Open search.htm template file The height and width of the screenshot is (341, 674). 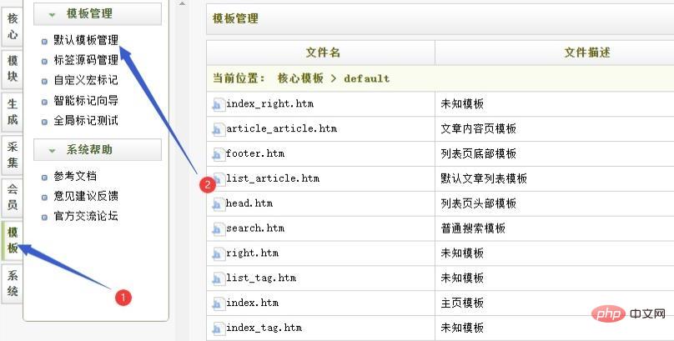coord(255,228)
